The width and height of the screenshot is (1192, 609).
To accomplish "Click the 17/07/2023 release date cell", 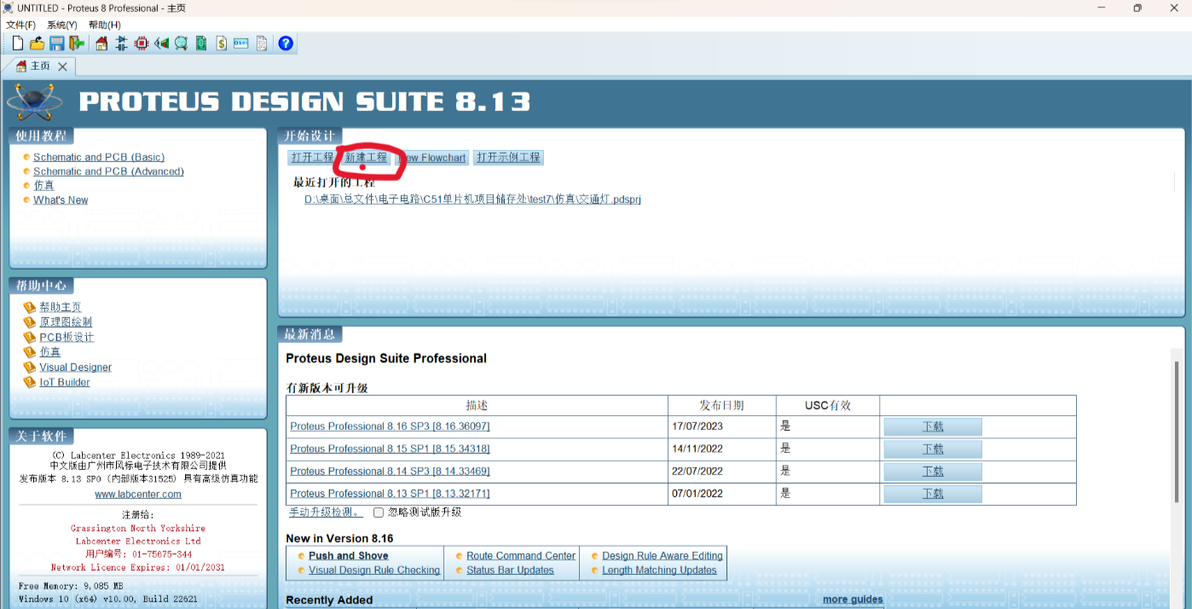I will point(722,426).
